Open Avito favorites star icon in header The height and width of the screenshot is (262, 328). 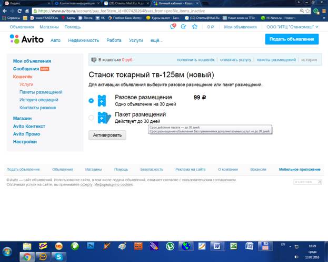click(195, 26)
